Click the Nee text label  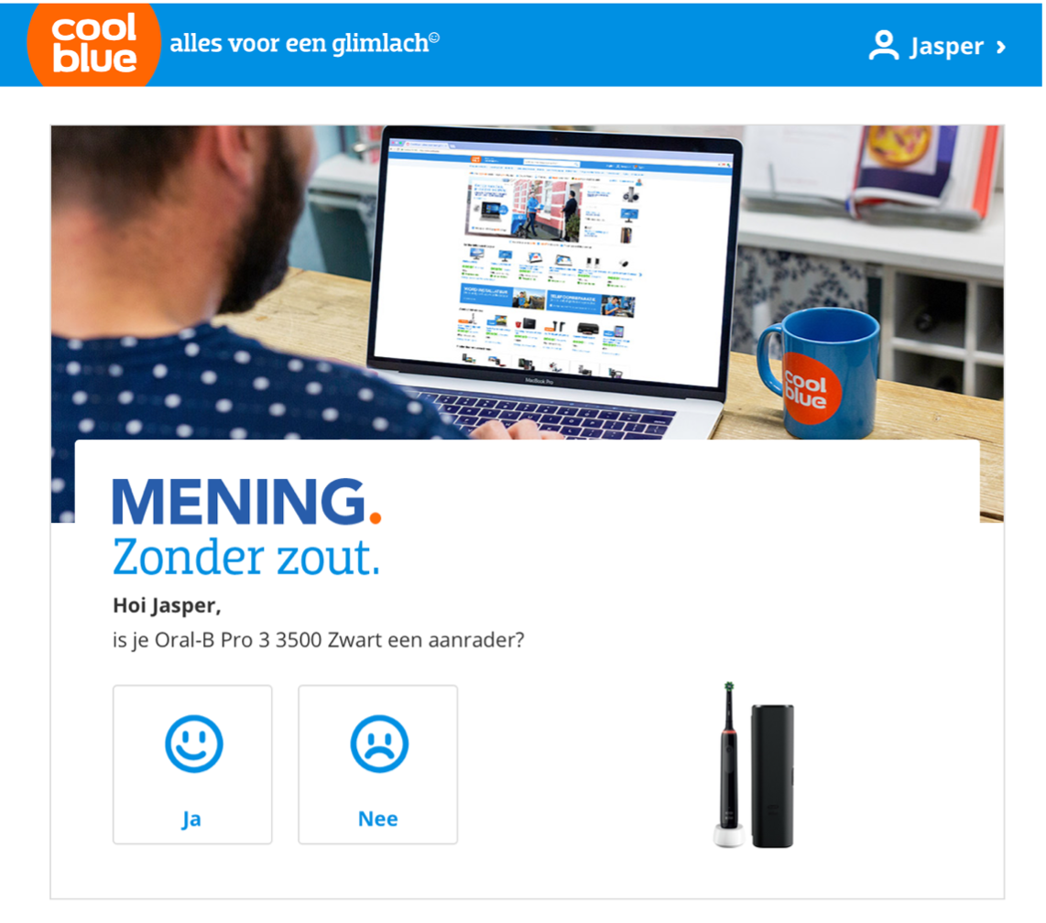pos(377,819)
